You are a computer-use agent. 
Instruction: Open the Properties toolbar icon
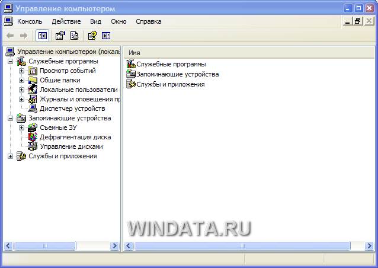pos(60,36)
